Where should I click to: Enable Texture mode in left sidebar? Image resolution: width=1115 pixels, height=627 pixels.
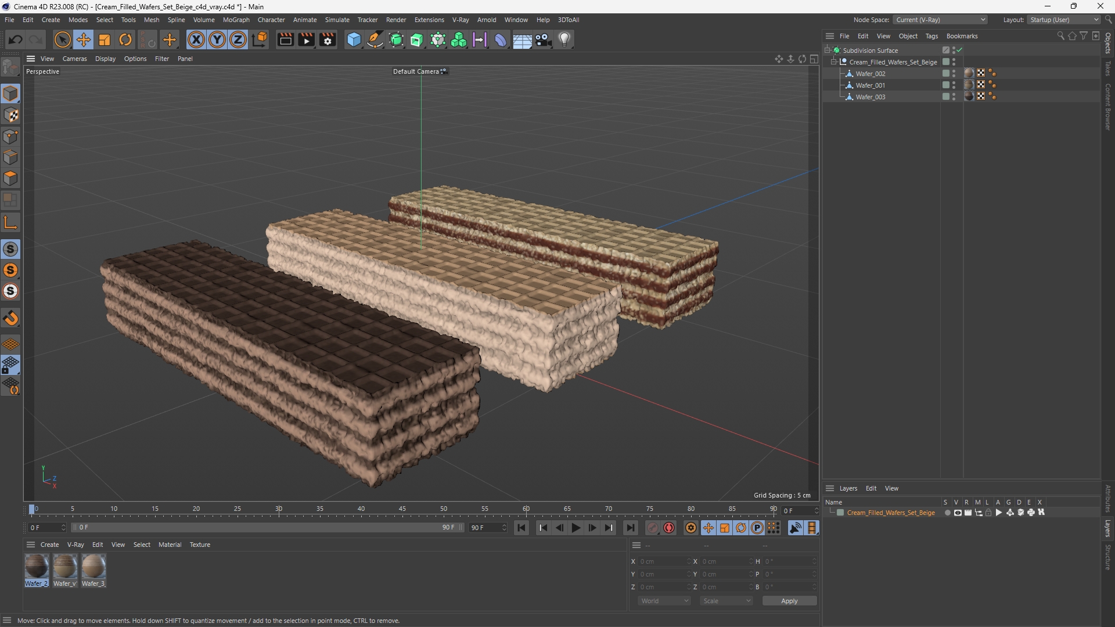click(10, 115)
